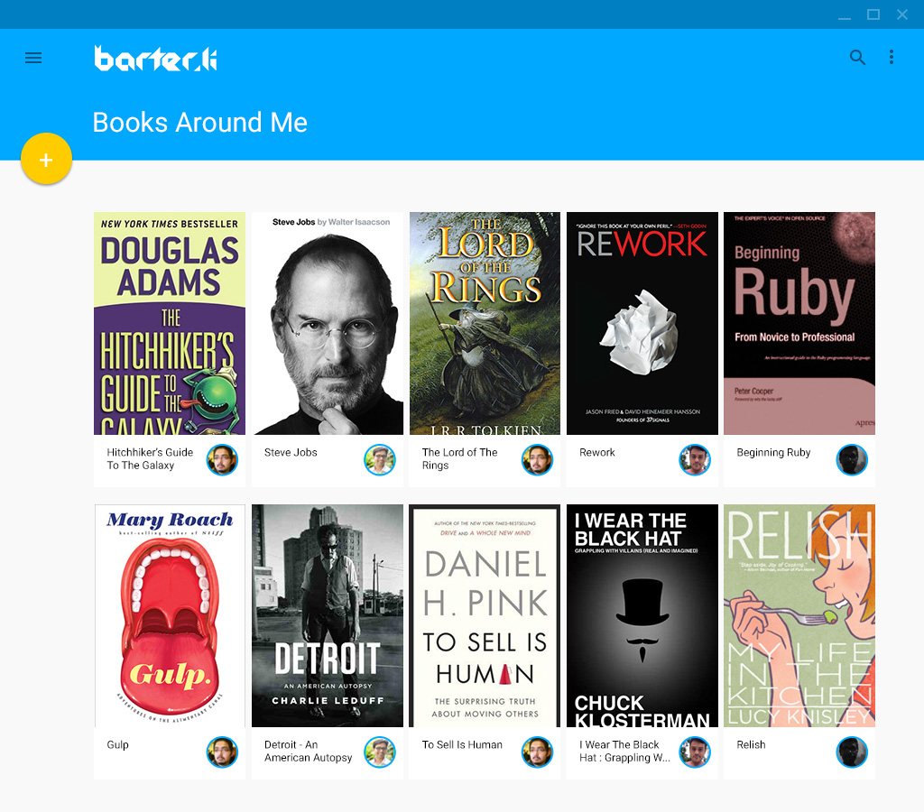
Task: Open owner avatar on Steve Jobs card
Action: pyautogui.click(x=380, y=460)
